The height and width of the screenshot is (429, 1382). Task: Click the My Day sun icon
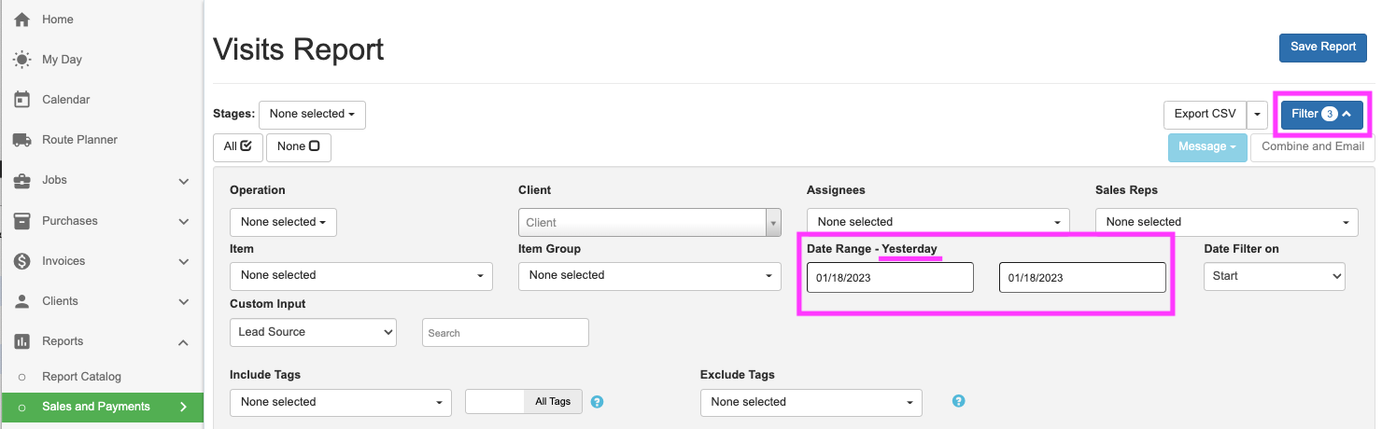click(x=22, y=60)
